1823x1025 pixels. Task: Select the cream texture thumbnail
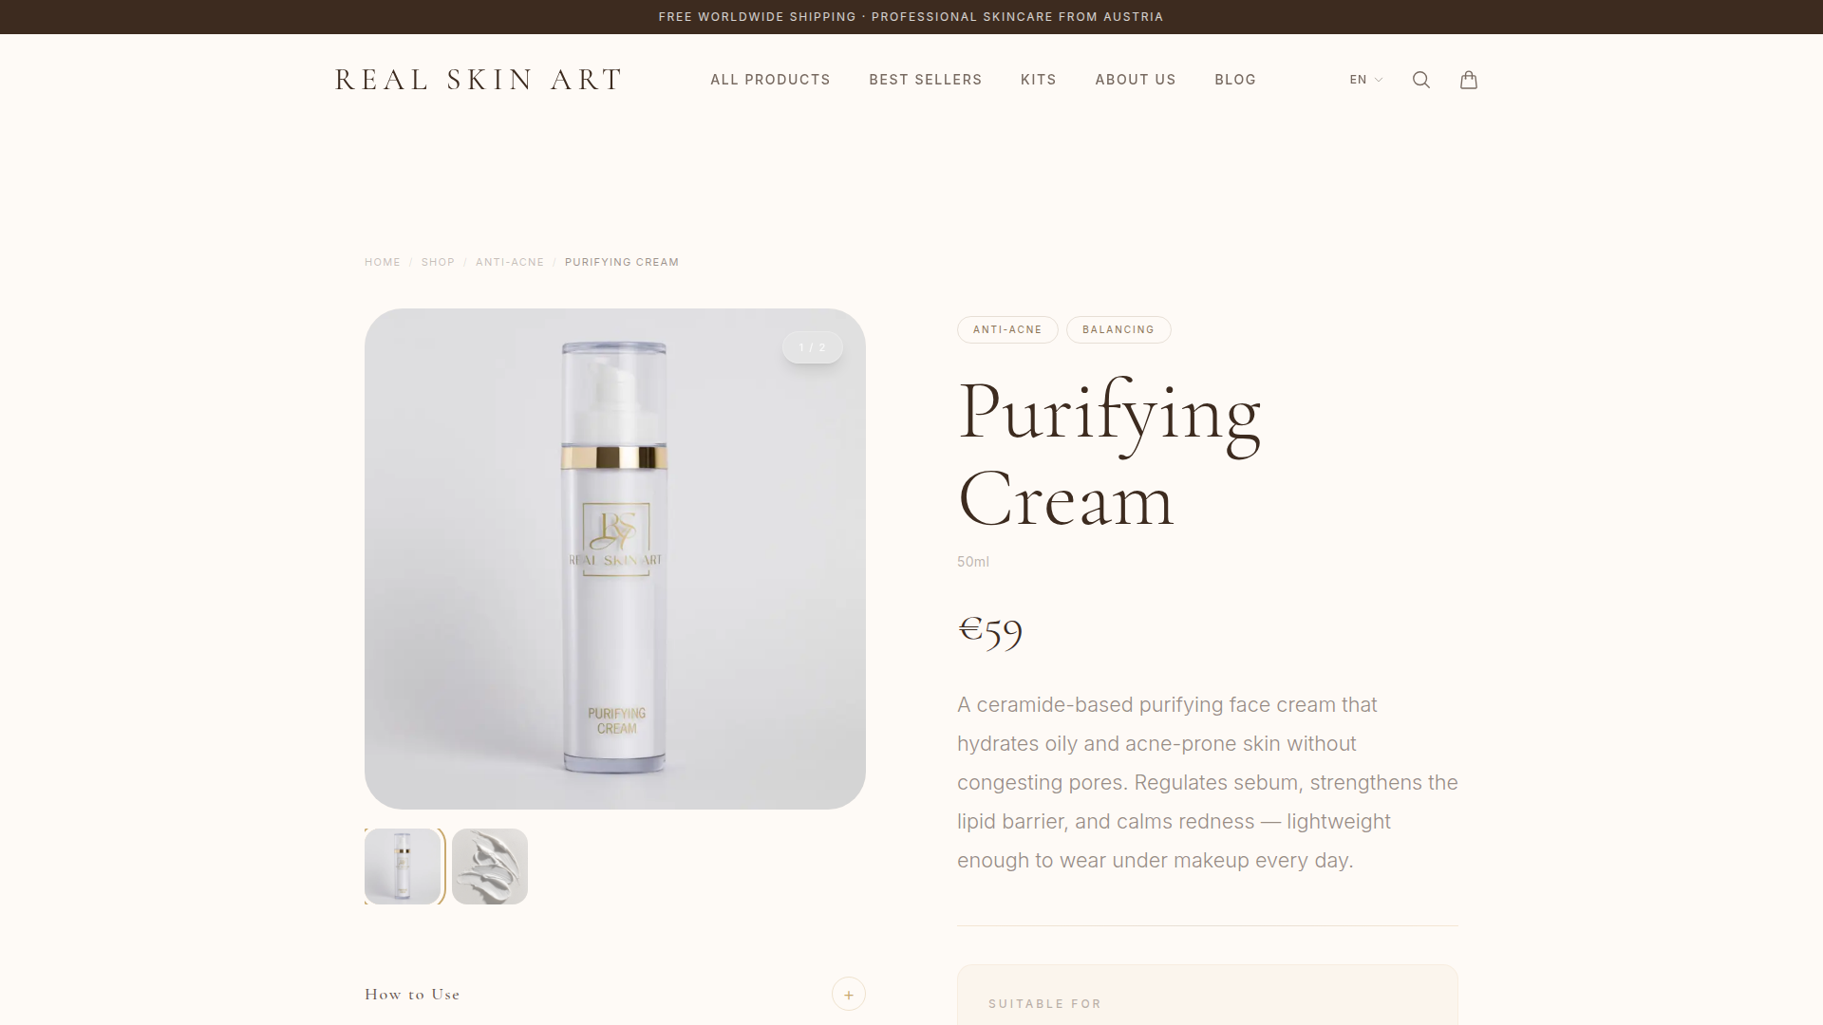coord(490,867)
